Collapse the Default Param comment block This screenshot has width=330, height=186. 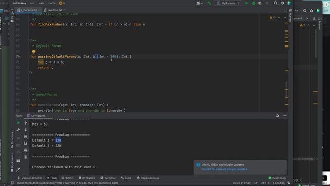coord(30,40)
